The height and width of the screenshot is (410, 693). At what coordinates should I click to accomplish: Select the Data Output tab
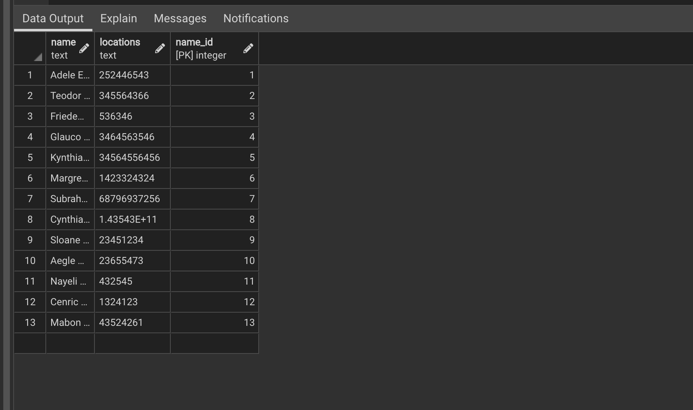[53, 19]
